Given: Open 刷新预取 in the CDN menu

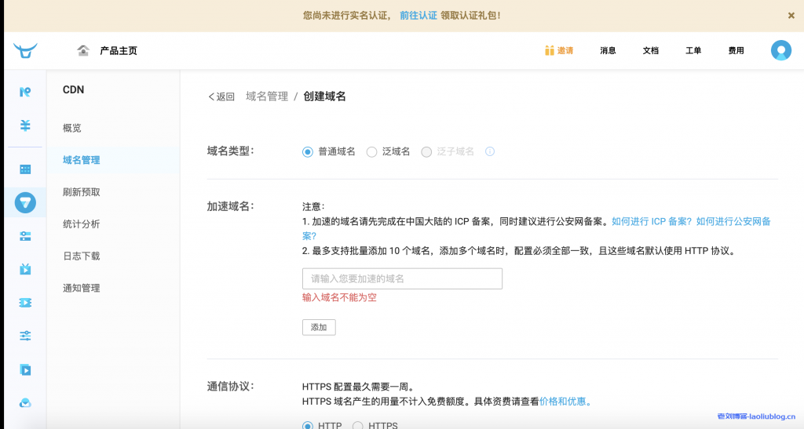Looking at the screenshot, I should click(82, 192).
